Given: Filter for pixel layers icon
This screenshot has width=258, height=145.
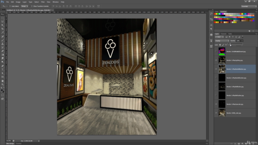Looking at the screenshot, I should tap(227, 37).
